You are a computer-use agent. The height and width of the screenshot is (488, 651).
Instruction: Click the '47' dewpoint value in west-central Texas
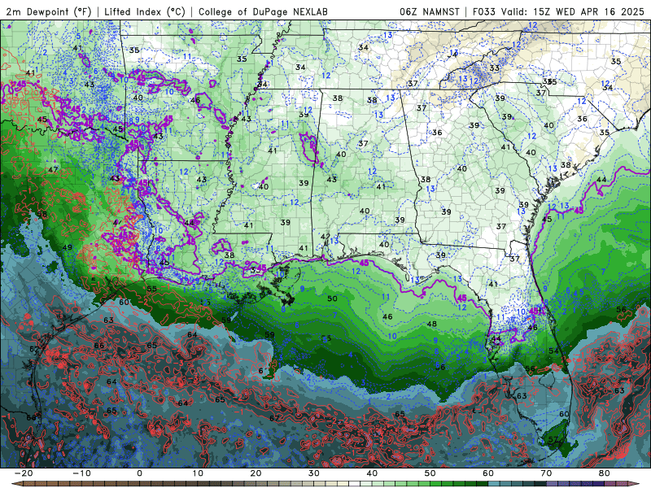click(x=53, y=169)
